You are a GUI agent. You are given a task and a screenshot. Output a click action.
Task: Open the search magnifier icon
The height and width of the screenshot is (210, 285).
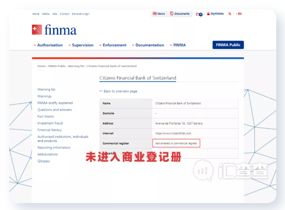(x=230, y=14)
